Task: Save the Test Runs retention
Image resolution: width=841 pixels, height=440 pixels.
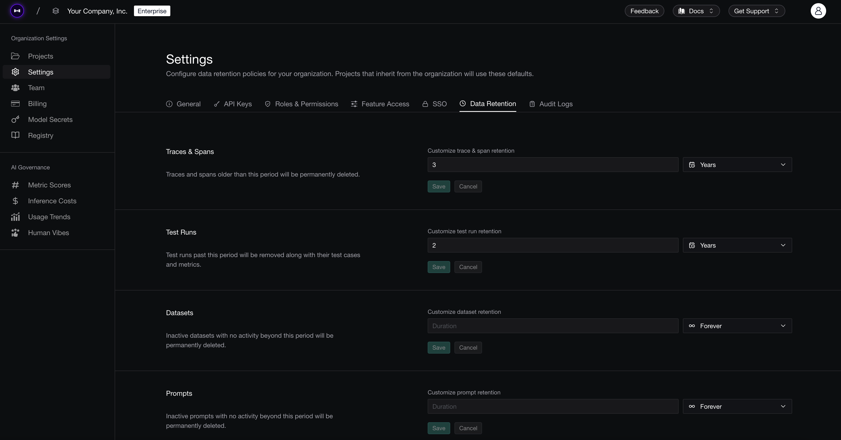Action: pyautogui.click(x=439, y=267)
